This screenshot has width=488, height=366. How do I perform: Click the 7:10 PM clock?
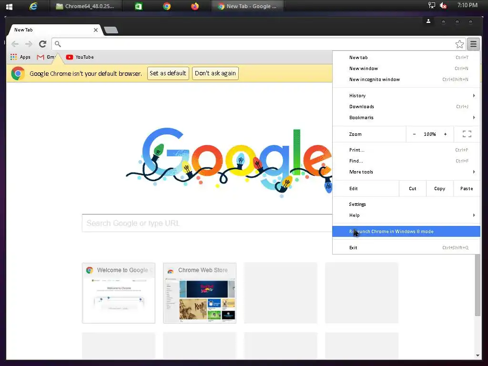(467, 5)
